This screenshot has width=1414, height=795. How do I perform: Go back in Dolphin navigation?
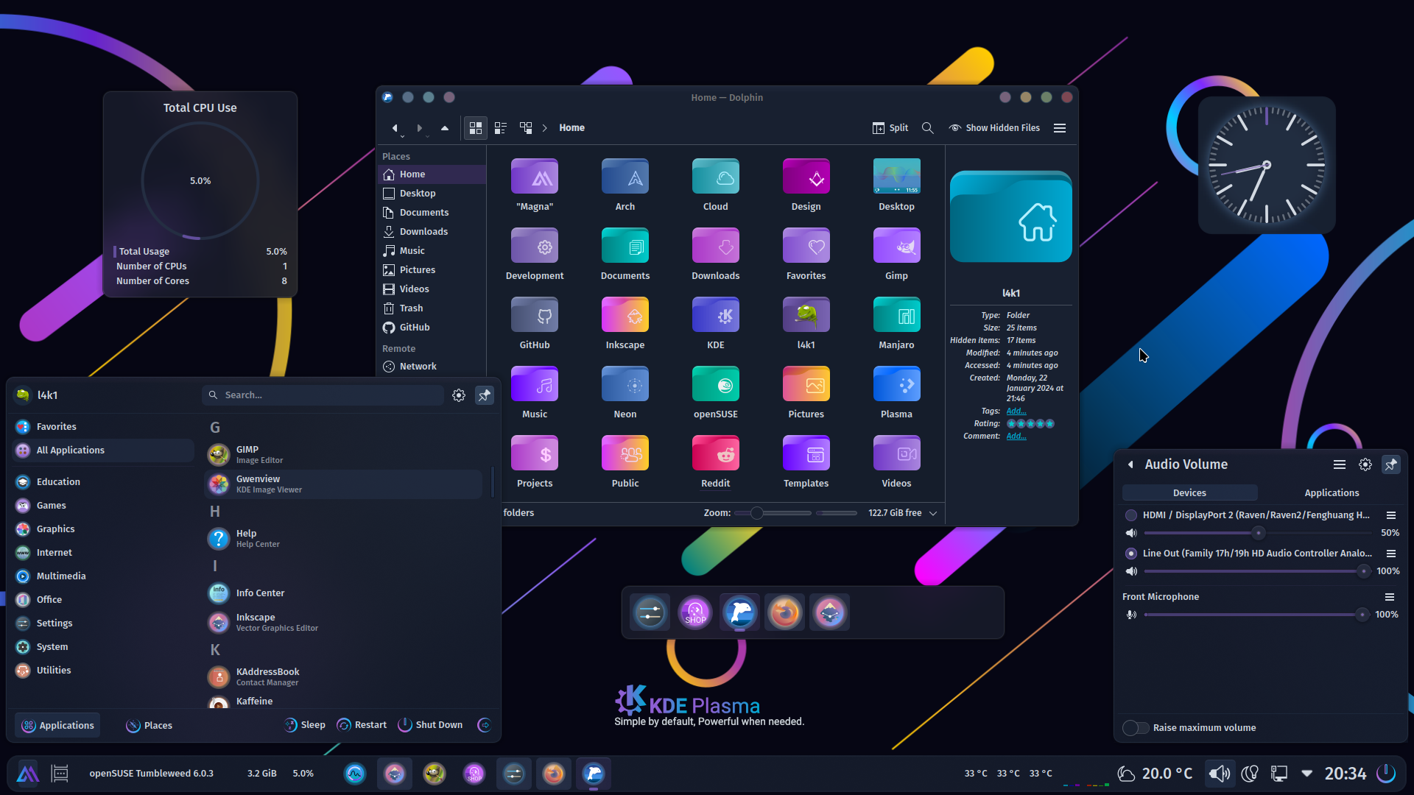[395, 128]
